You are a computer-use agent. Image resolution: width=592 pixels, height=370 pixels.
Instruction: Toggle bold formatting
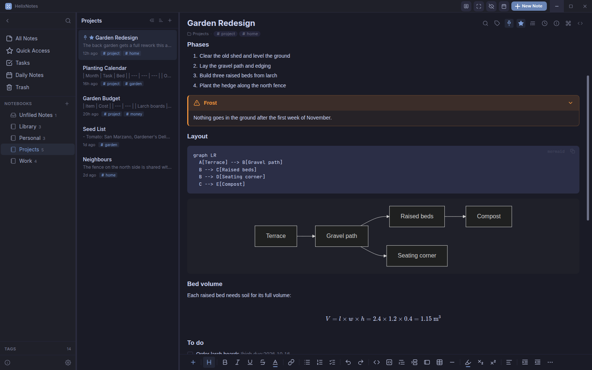click(x=225, y=362)
